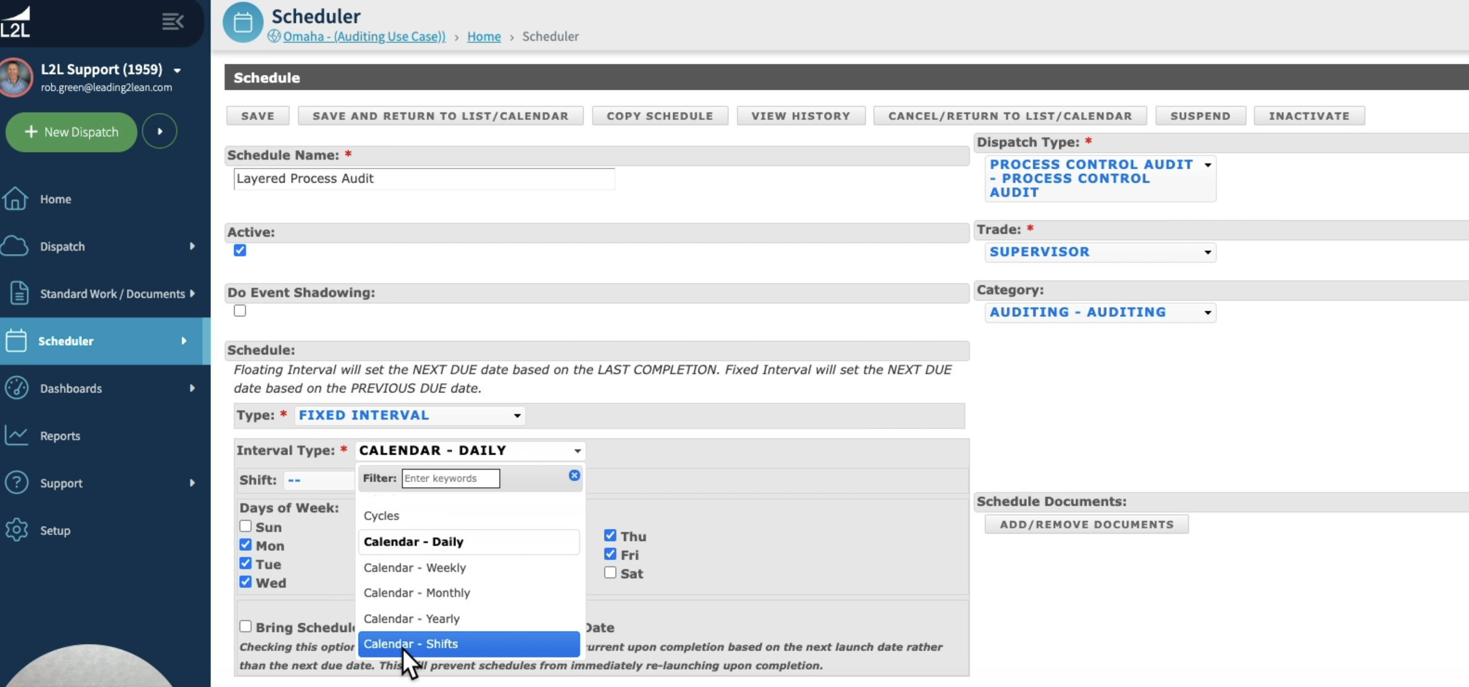Click the Standard Work / Documents page icon

pyautogui.click(x=19, y=293)
